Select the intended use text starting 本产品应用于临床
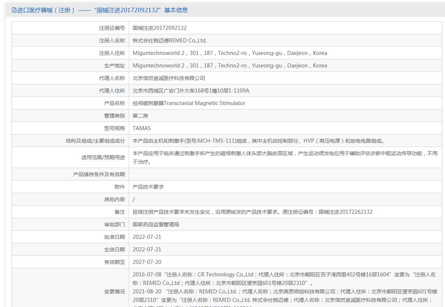 pos(285,157)
